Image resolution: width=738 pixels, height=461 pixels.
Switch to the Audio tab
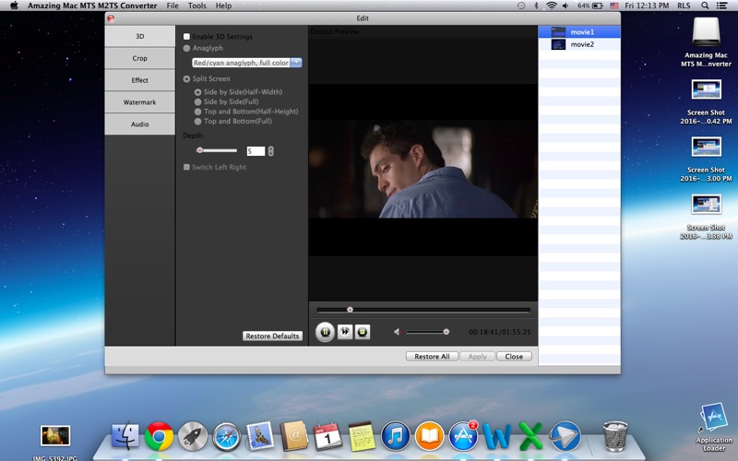point(140,124)
